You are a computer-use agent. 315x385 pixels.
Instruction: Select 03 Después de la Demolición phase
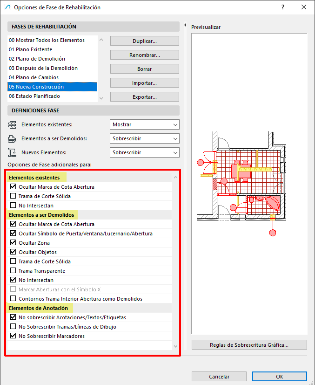tap(53, 68)
